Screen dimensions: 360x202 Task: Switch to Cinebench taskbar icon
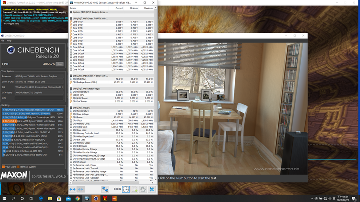coord(96,198)
